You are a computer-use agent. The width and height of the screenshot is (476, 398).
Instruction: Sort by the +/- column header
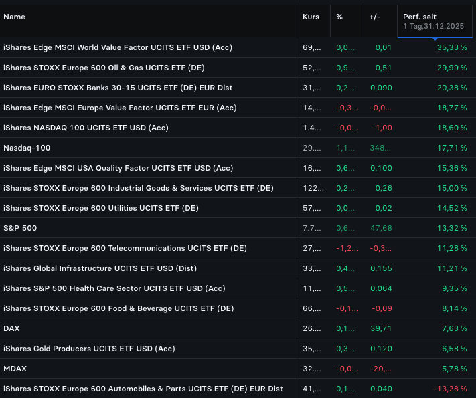375,17
